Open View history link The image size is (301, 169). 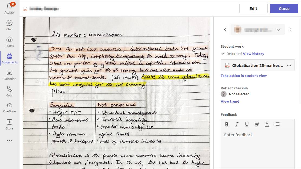pyautogui.click(x=253, y=54)
